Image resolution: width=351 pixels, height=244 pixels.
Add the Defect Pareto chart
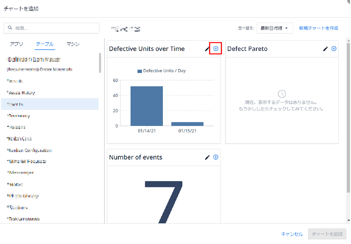[x=334, y=48]
